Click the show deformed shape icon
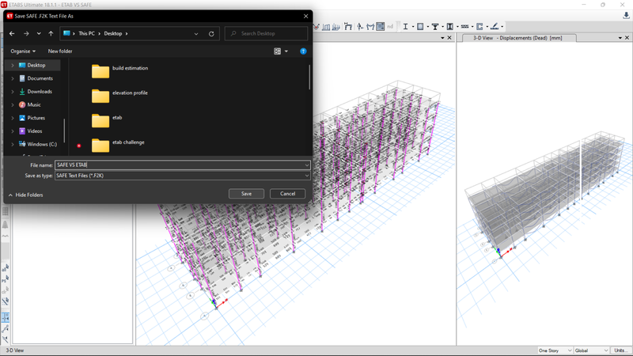Screen dimensions: 633x356 pos(347,27)
